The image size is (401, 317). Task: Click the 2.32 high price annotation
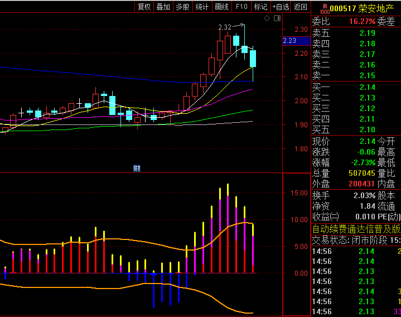(225, 27)
